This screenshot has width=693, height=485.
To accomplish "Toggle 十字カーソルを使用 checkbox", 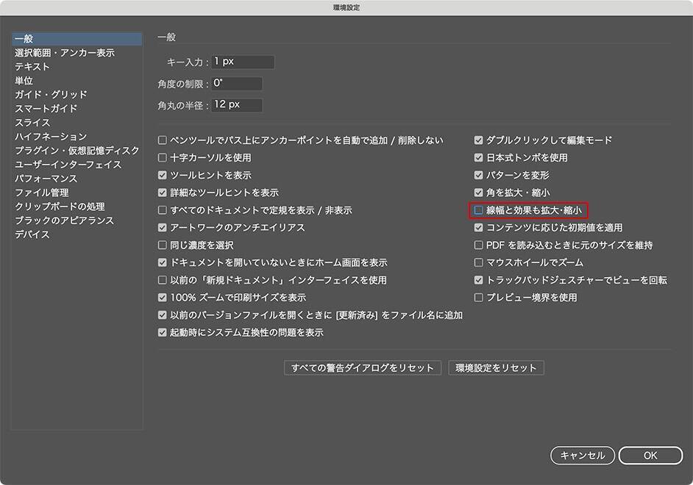I will 163,157.
